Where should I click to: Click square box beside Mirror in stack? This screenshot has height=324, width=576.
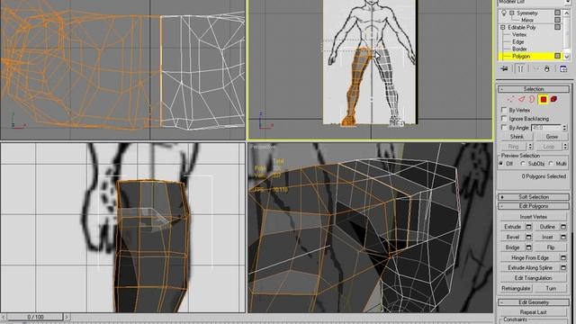[x=557, y=20]
